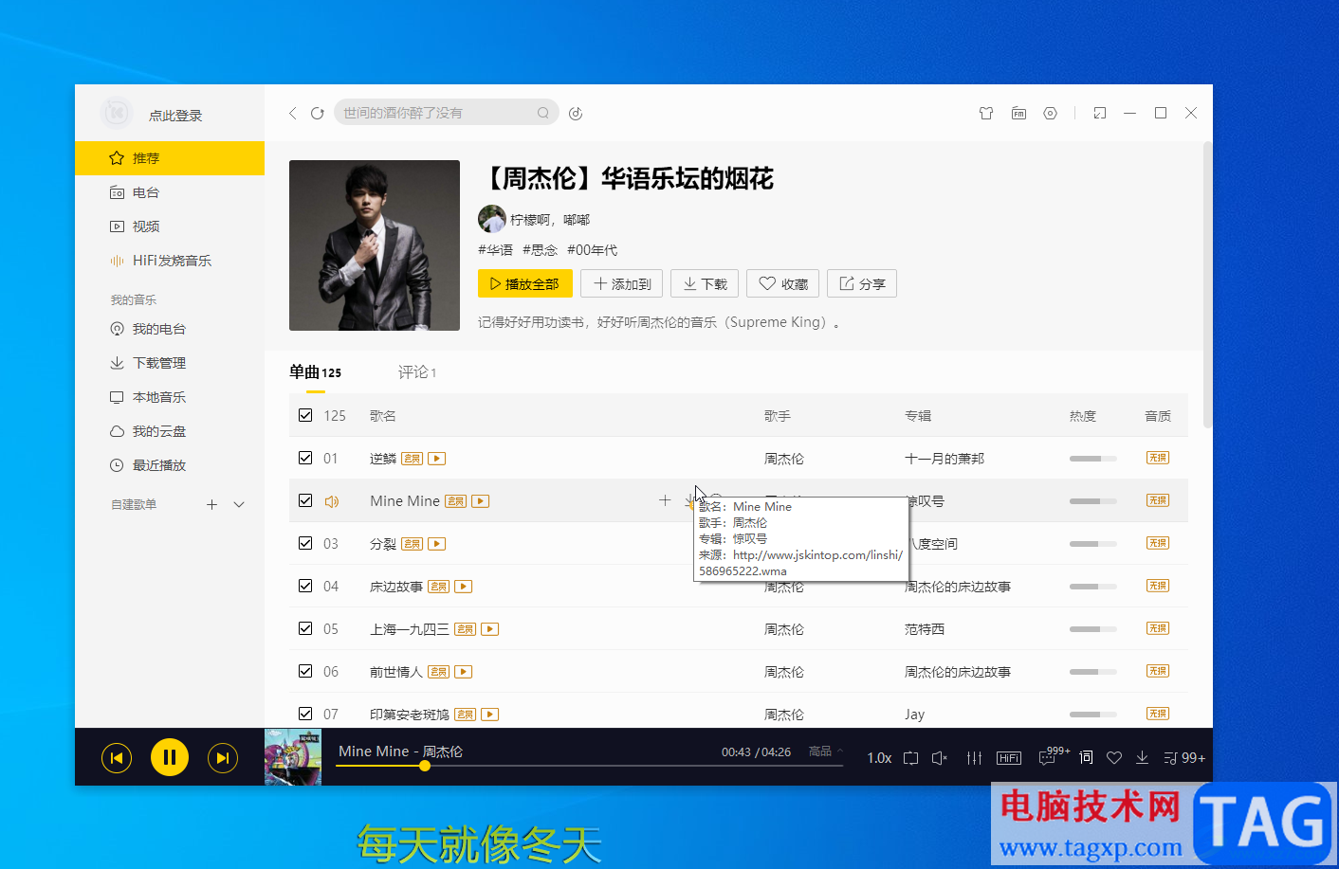Pause the current song
The width and height of the screenshot is (1339, 869).
[x=170, y=757]
